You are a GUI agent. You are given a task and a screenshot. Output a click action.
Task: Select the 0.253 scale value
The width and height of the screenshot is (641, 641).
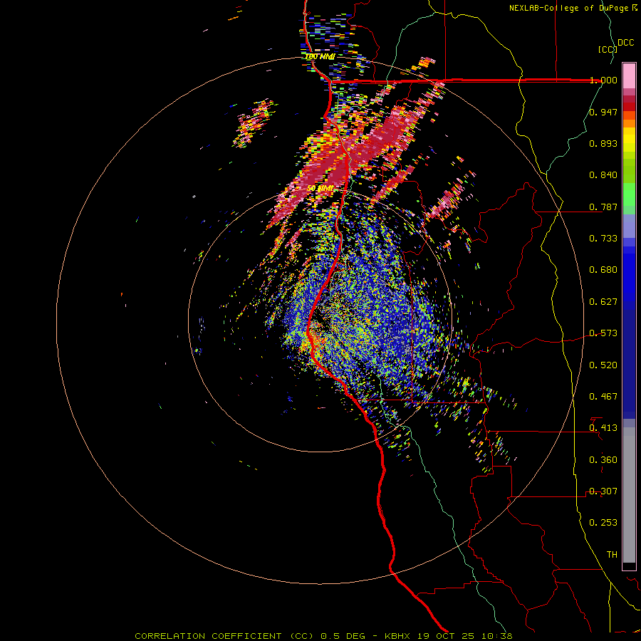pos(603,523)
